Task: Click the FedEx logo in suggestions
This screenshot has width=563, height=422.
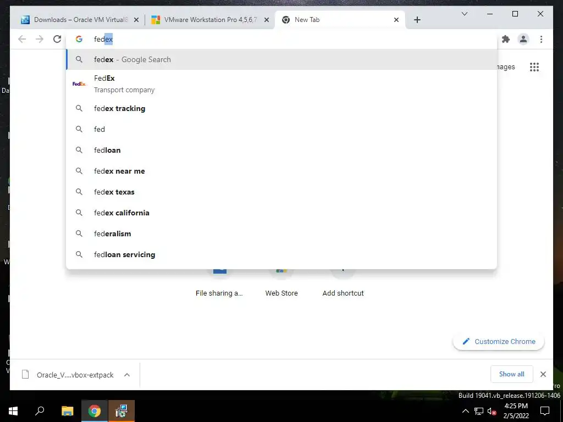Action: coord(79,84)
